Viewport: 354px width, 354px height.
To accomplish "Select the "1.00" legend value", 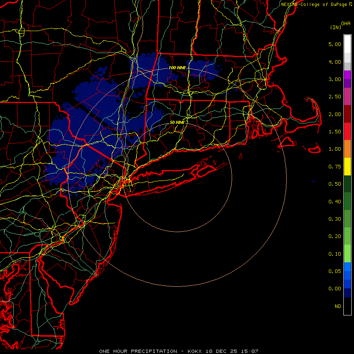I will 335,149.
